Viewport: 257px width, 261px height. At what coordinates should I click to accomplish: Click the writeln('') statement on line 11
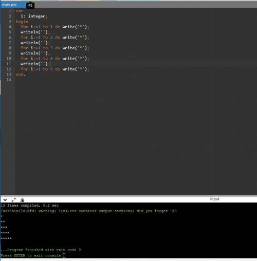[35, 64]
